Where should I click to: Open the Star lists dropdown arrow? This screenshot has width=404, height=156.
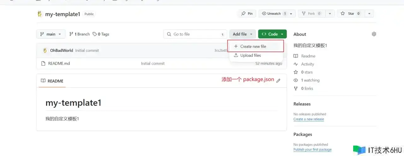point(369,14)
